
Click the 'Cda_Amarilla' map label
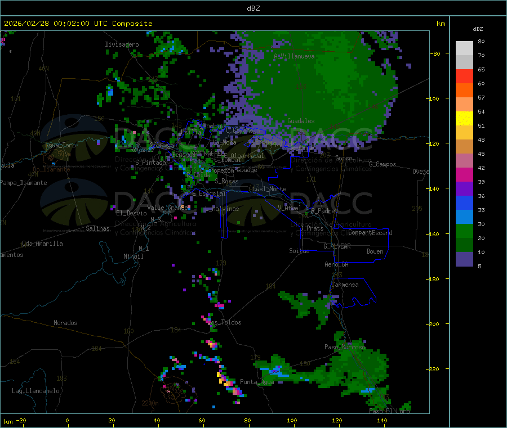42,244
